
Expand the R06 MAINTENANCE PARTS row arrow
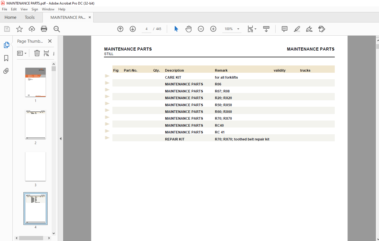point(107,83)
